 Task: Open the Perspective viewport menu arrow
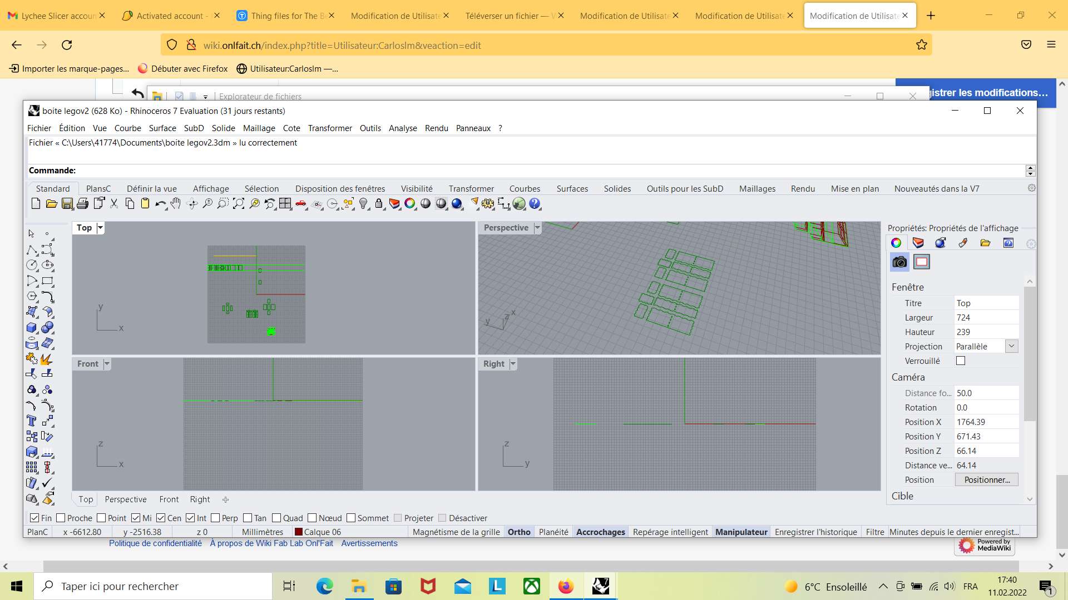pos(537,228)
